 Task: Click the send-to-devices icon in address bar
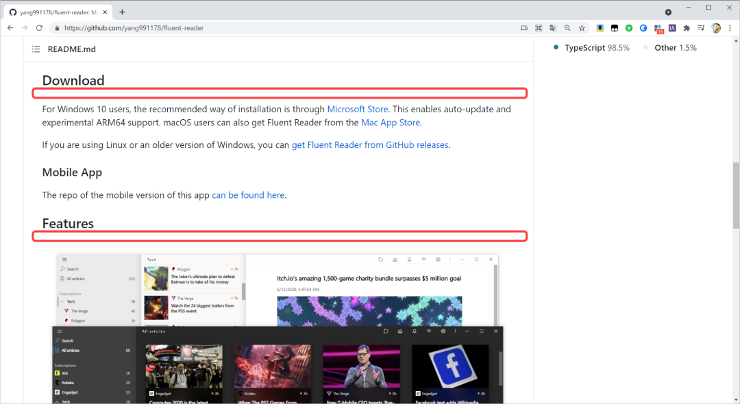click(x=524, y=28)
